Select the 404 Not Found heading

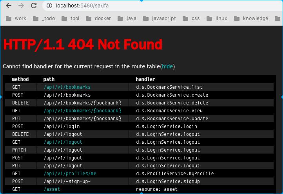pyautogui.click(x=83, y=44)
